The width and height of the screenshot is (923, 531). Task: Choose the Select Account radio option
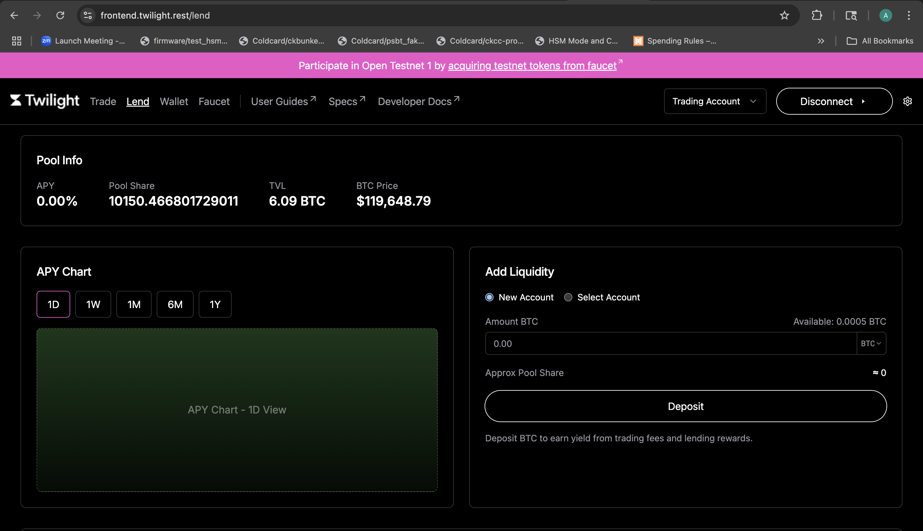pyautogui.click(x=568, y=297)
